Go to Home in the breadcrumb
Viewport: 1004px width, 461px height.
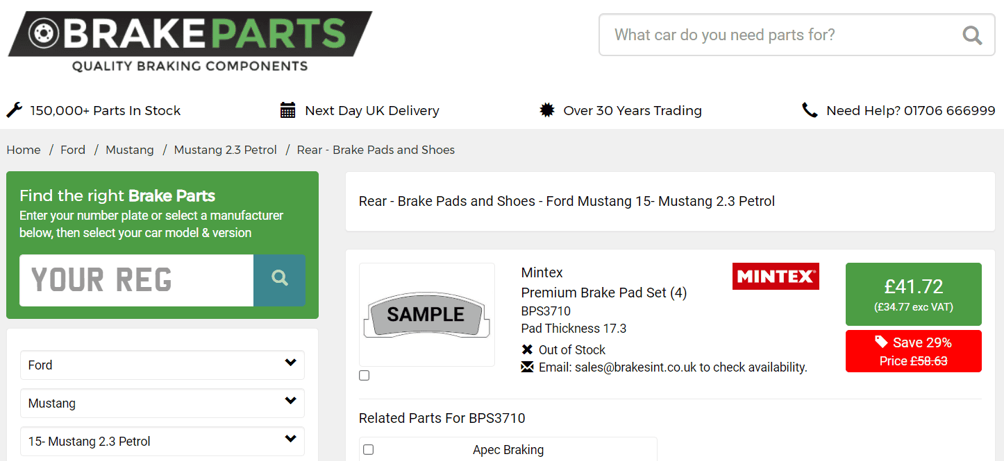tap(24, 150)
